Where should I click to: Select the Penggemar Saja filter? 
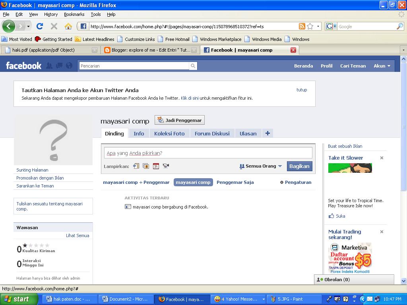click(x=235, y=182)
